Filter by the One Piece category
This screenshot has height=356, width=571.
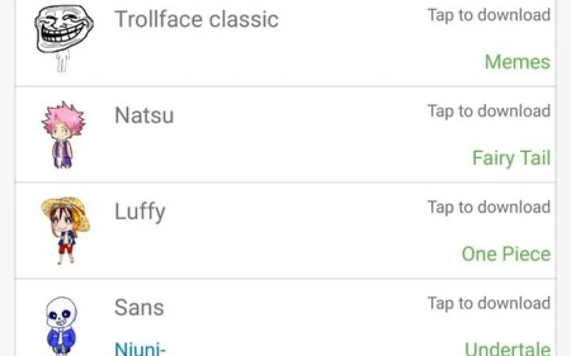pyautogui.click(x=506, y=254)
